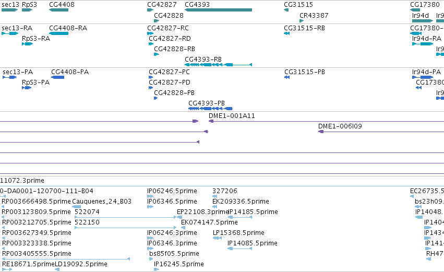The image size is (444, 272).
Task: Select EK074147.5prime EST
Action: [x=209, y=222]
